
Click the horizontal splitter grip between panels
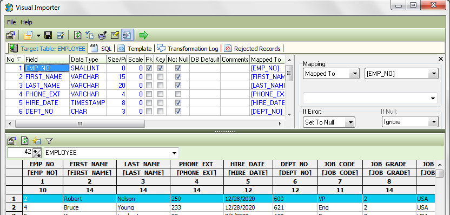point(224,132)
